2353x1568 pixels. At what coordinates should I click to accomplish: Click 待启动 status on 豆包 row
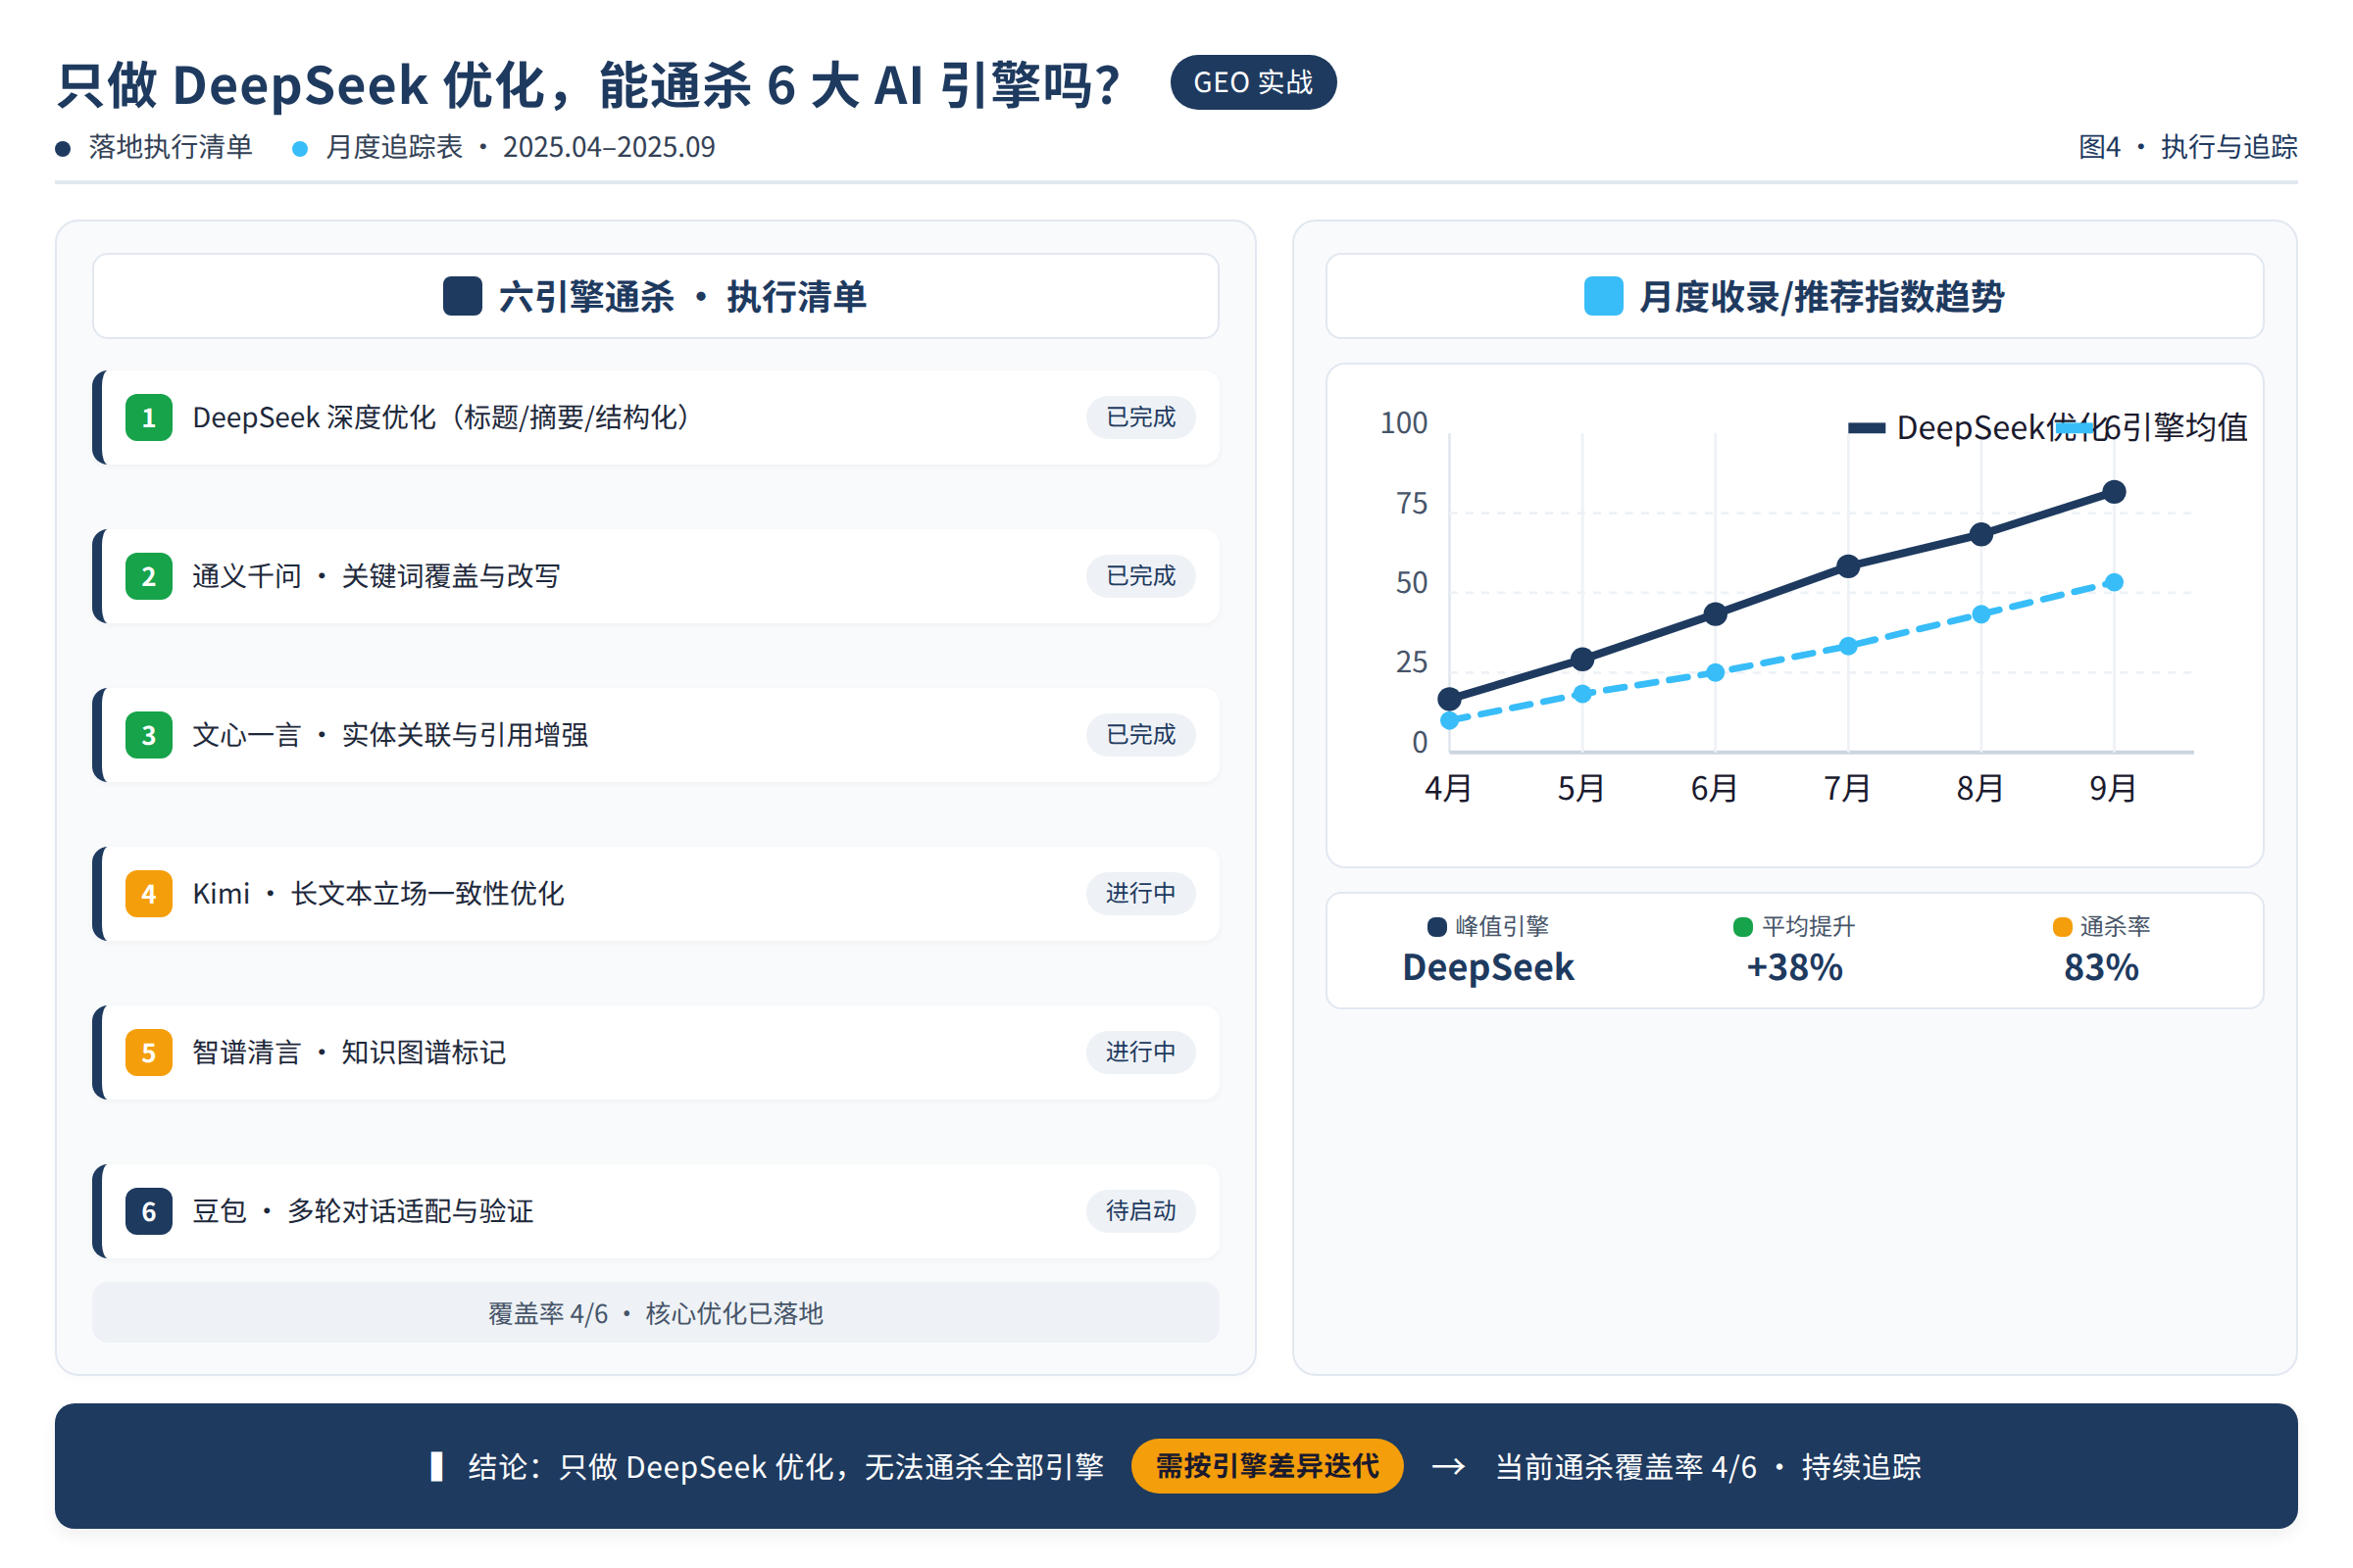1140,1211
